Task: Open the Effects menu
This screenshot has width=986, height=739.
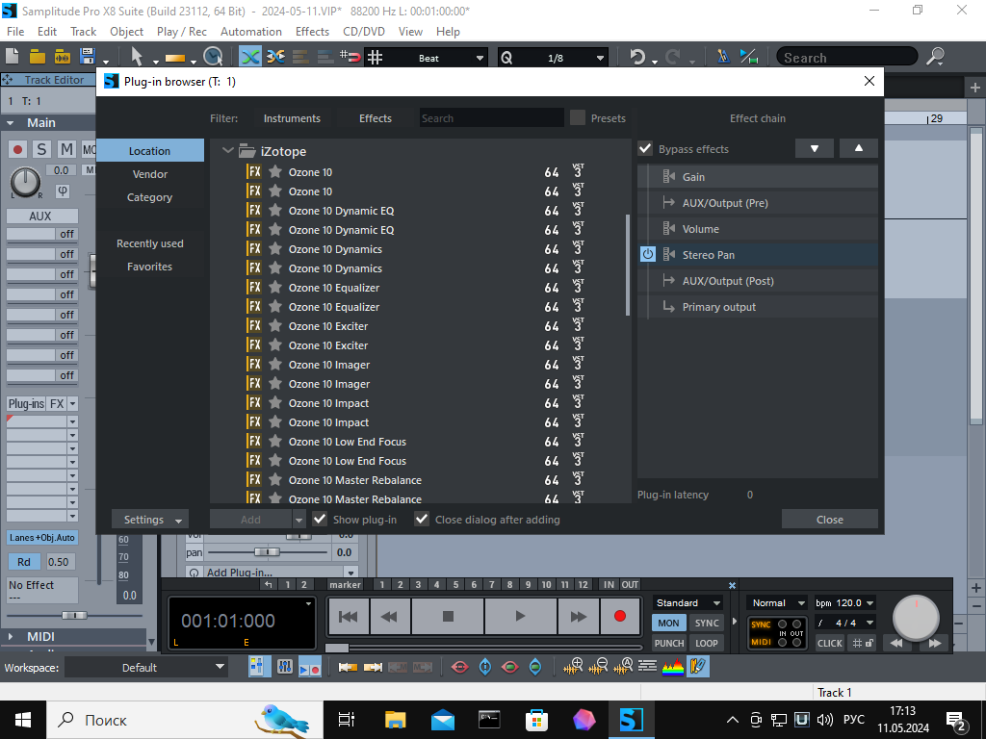Action: 312,32
